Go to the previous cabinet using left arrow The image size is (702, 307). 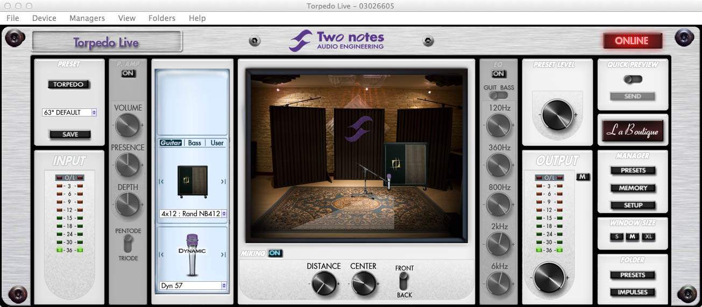point(161,182)
